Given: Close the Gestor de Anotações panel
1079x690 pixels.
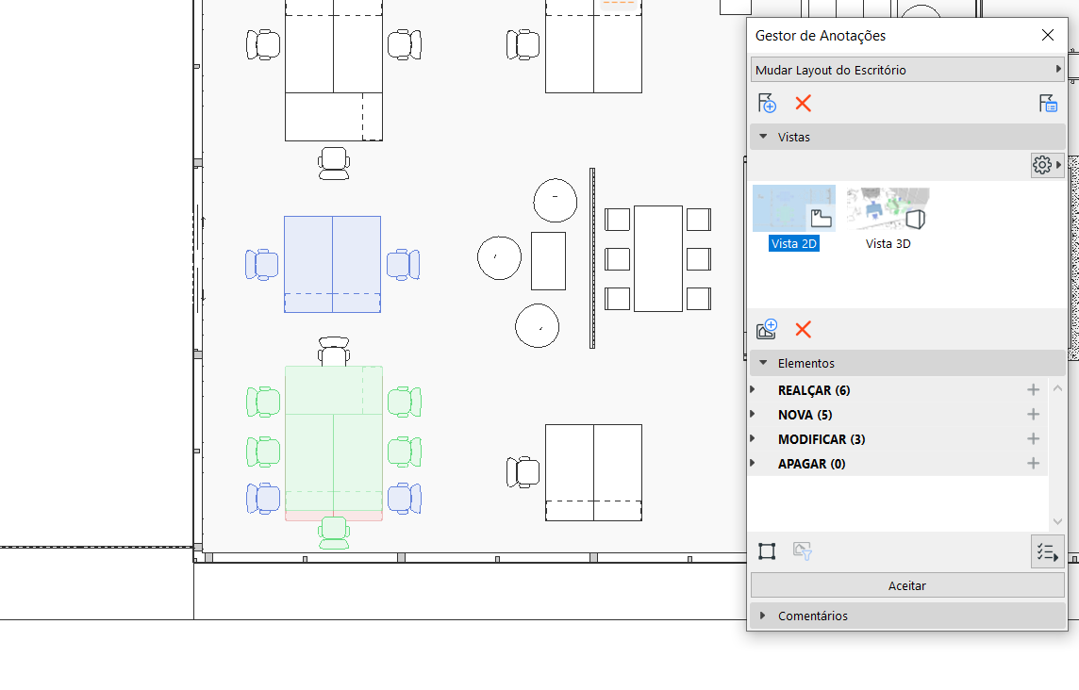Looking at the screenshot, I should pos(1047,35).
